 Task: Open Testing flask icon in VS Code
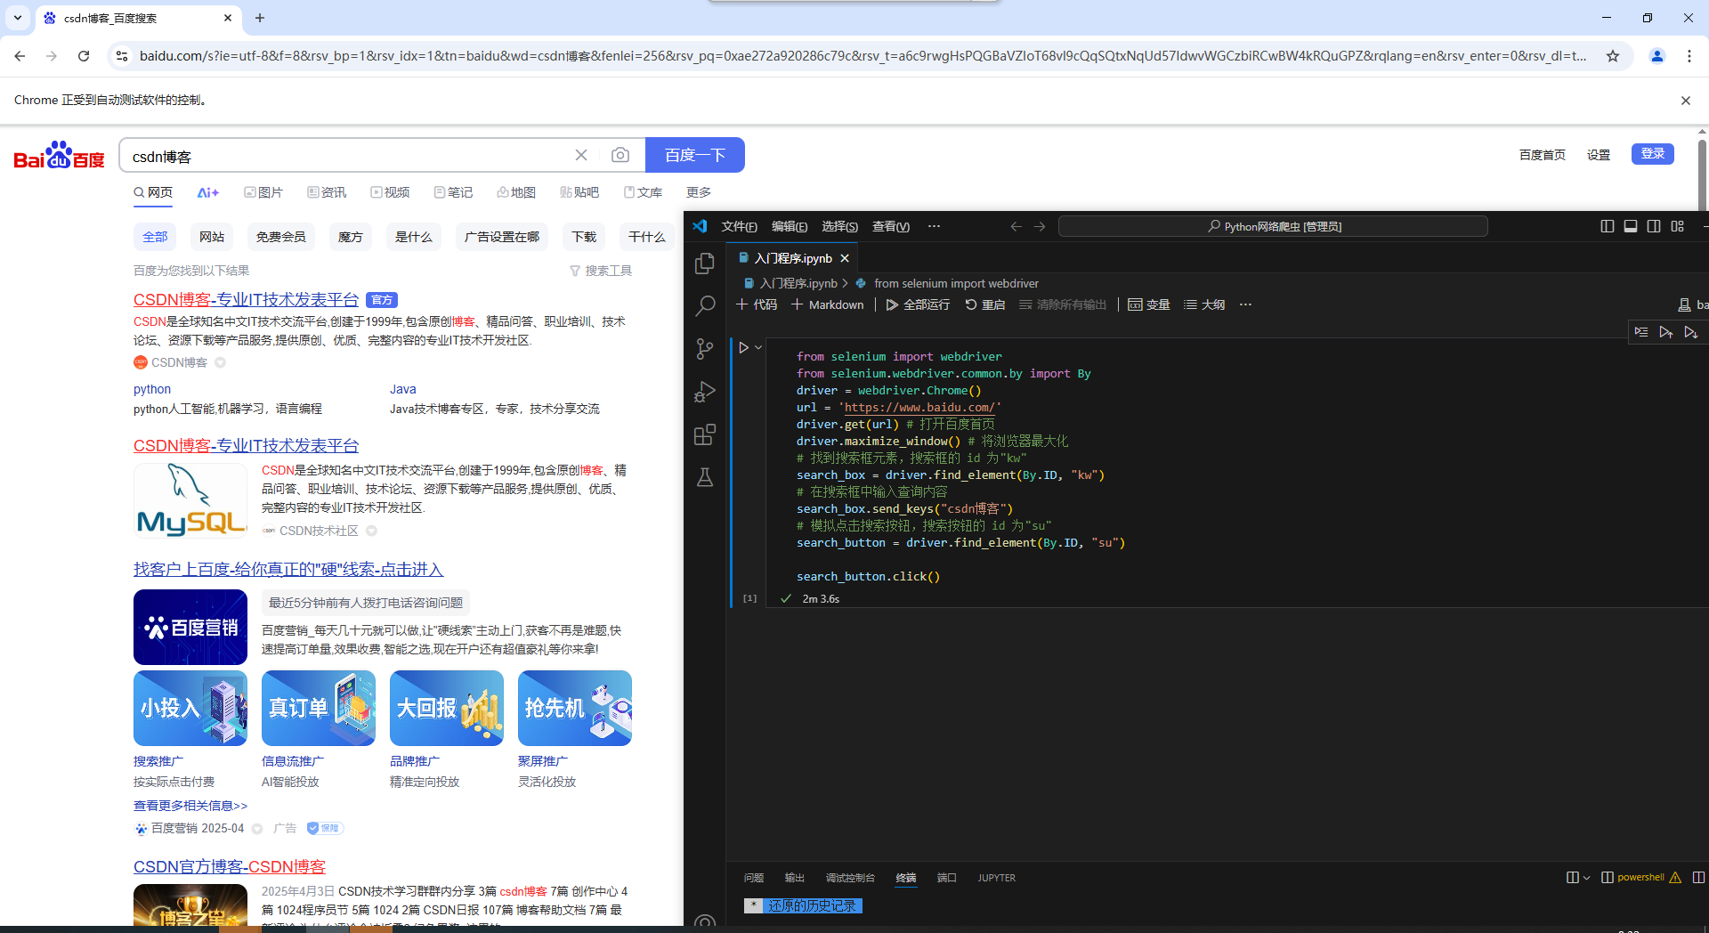pyautogui.click(x=705, y=477)
